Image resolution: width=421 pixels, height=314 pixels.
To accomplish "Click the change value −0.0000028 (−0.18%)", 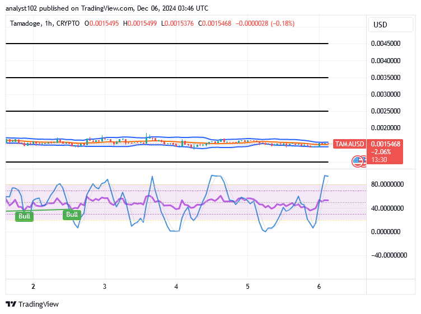I will [x=265, y=23].
